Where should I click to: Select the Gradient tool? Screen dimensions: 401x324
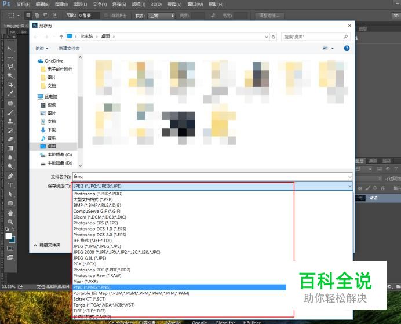click(10, 148)
